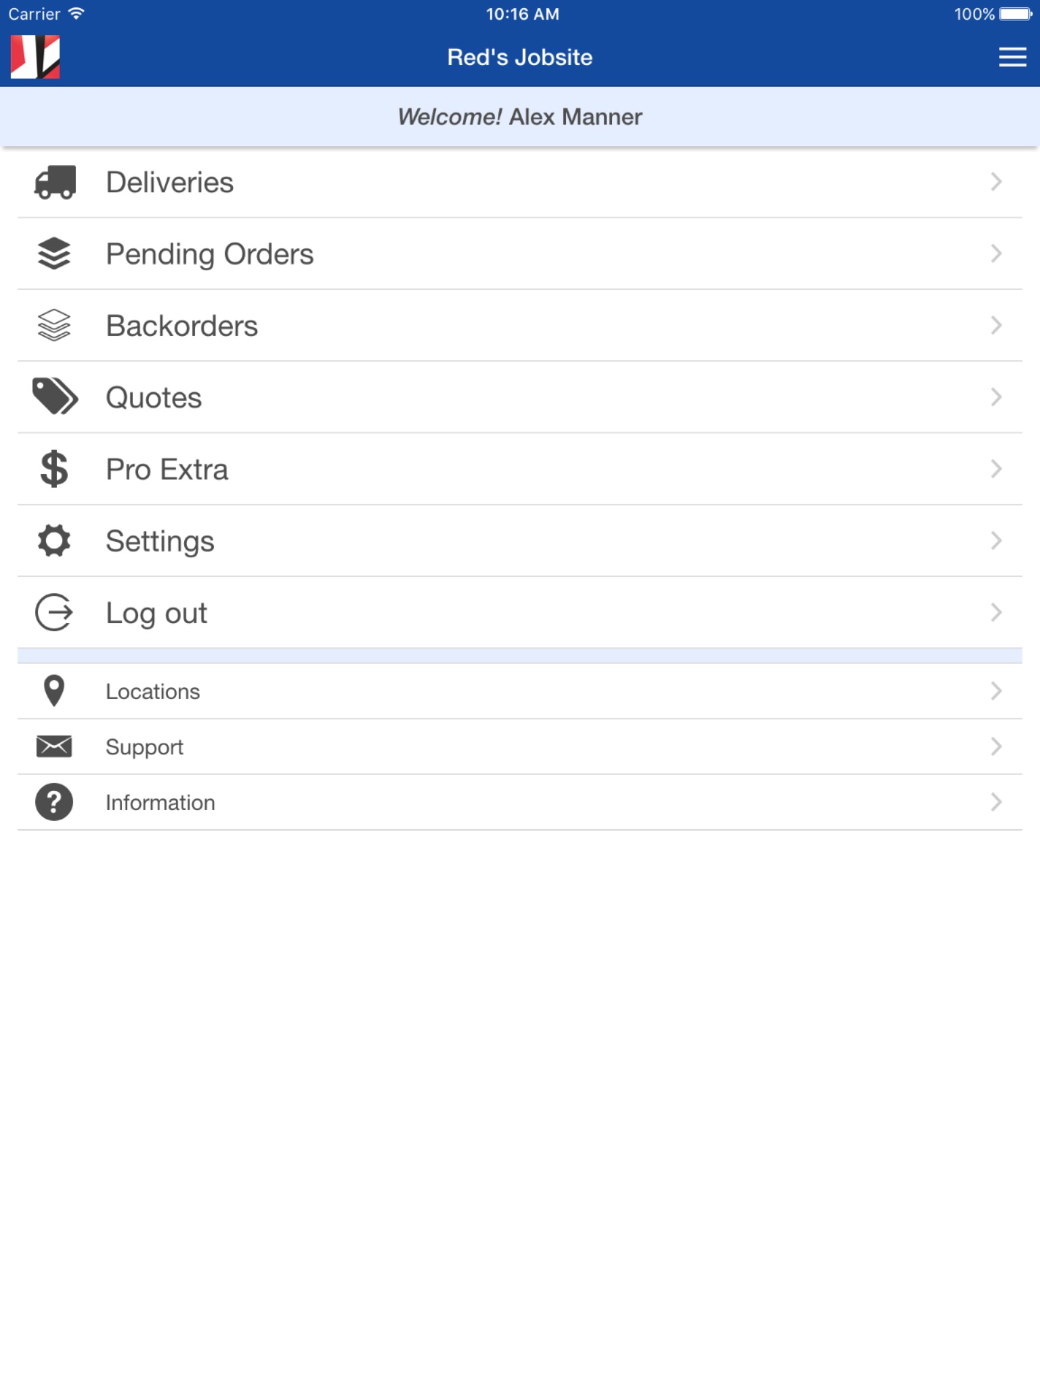
Task: Click the app logo in the header
Action: 35,57
